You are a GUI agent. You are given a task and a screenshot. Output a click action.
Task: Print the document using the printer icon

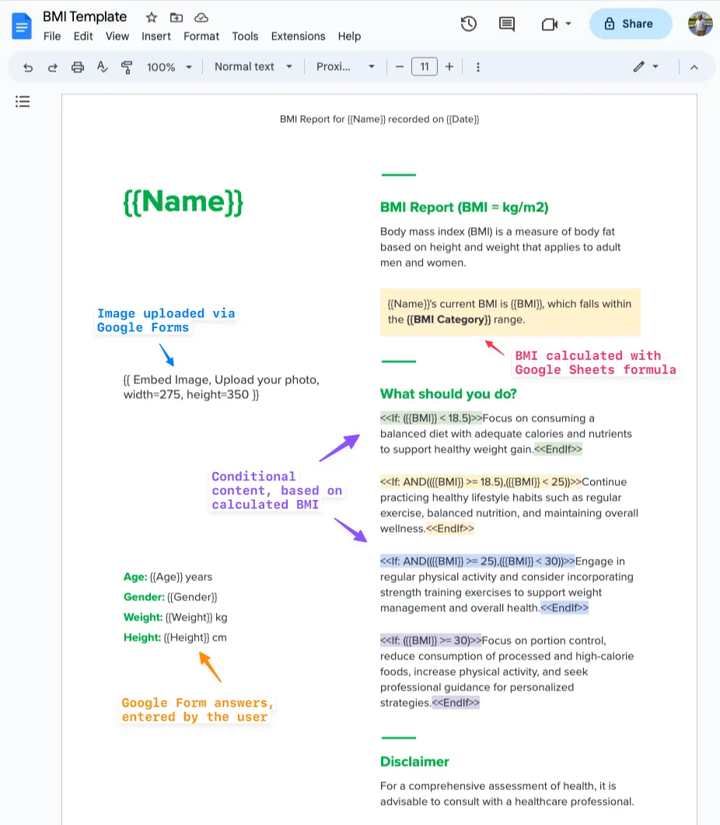tap(78, 68)
